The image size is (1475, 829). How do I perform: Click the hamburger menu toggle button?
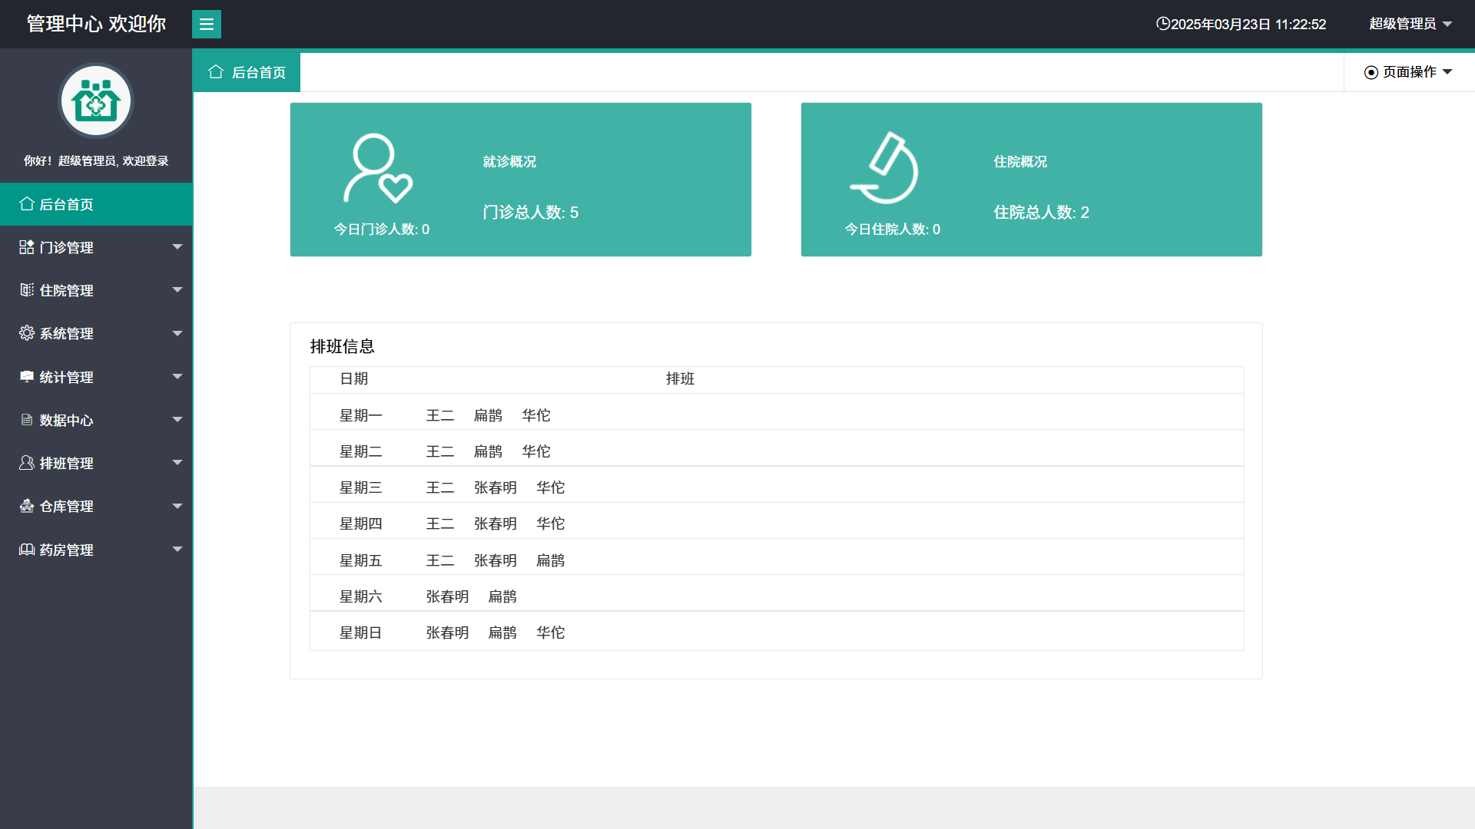[x=206, y=24]
